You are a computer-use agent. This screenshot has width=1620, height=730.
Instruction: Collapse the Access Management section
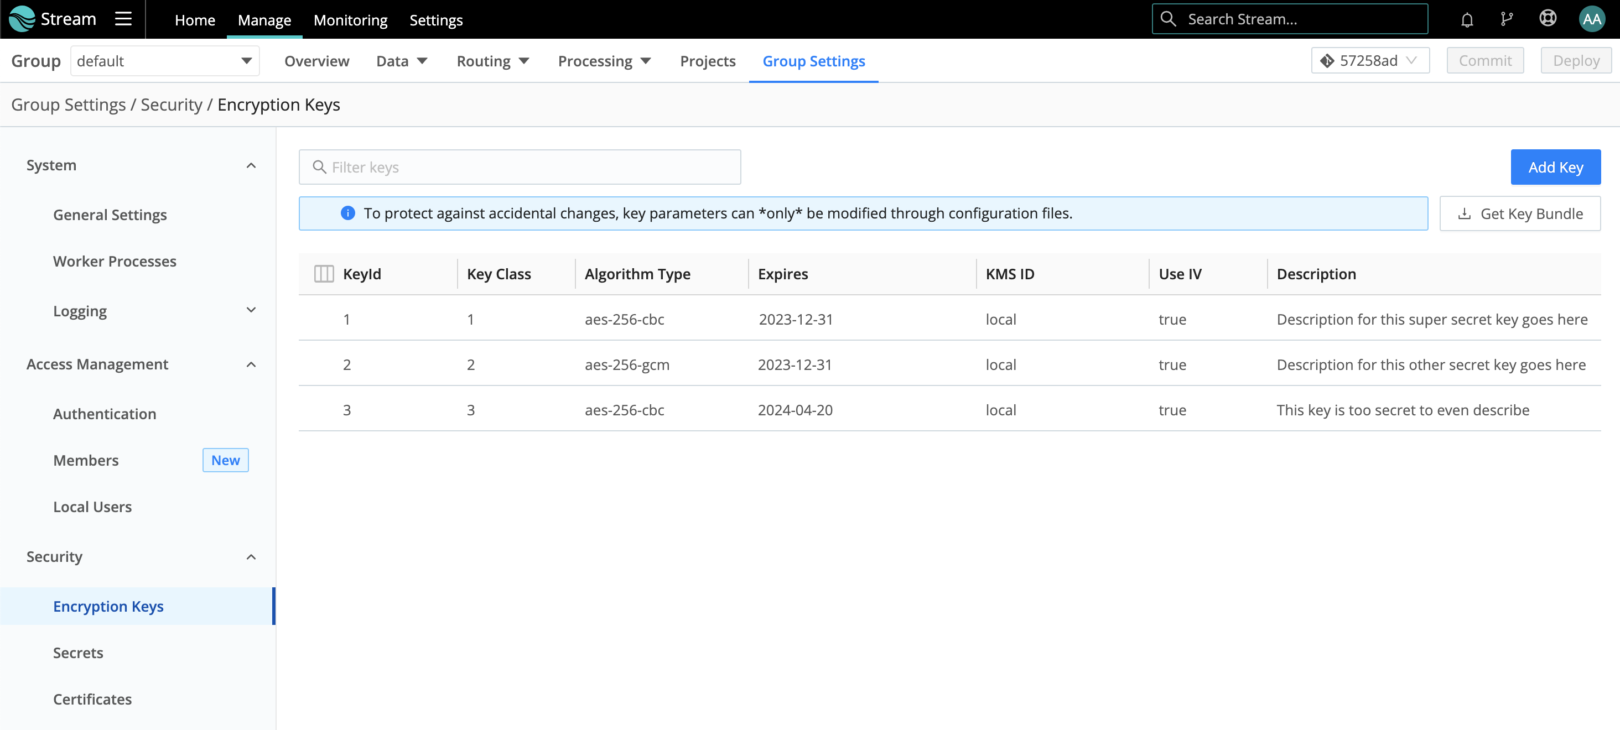251,364
